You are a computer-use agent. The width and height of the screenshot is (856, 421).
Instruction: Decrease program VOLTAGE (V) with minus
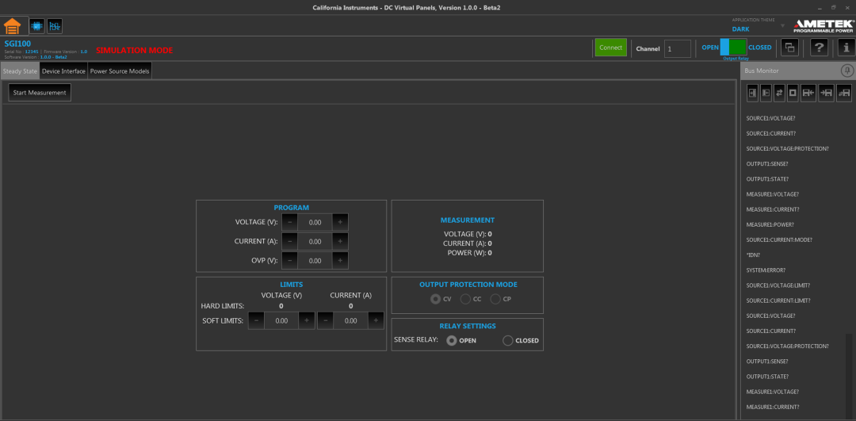click(x=289, y=222)
